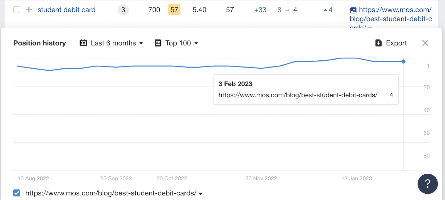Click the calendar icon for date range
The height and width of the screenshot is (200, 445).
point(83,43)
